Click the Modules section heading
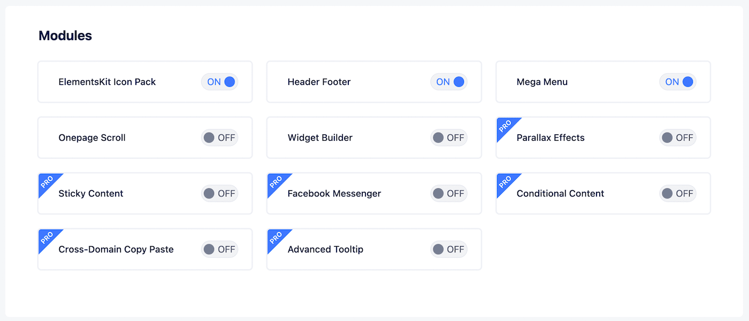Viewport: 749px width, 321px height. coord(65,36)
